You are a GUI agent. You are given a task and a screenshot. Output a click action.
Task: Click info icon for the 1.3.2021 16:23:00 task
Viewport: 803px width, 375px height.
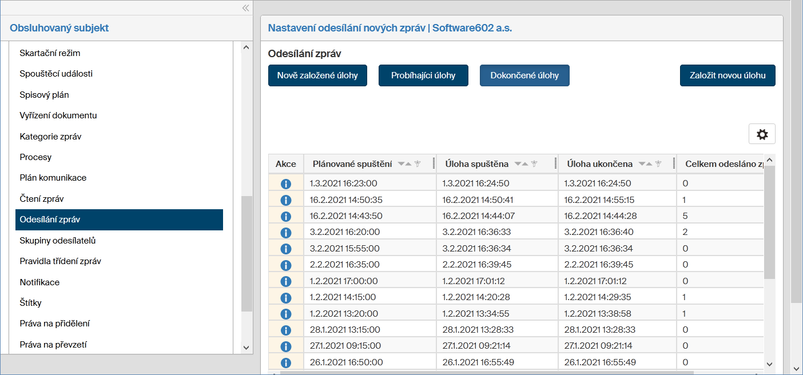click(x=286, y=184)
